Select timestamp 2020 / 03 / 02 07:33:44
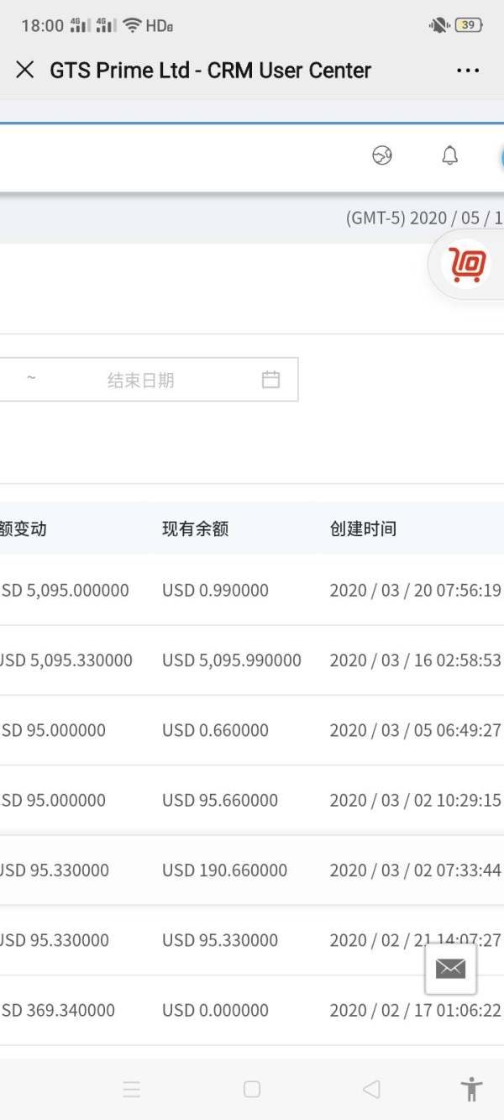The width and height of the screenshot is (504, 1120). coord(416,870)
